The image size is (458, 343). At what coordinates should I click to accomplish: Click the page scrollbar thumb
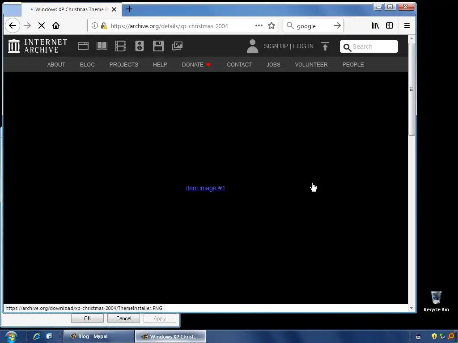click(x=411, y=89)
